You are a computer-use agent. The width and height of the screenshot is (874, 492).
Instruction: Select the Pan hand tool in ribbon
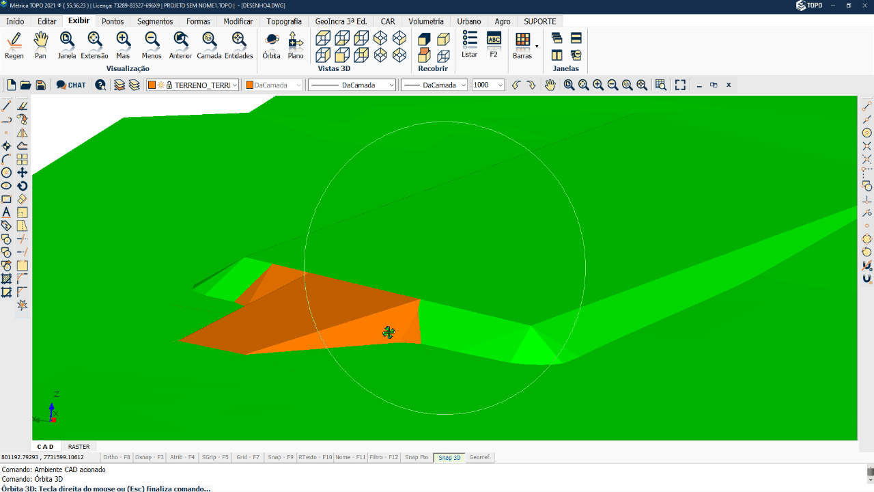point(40,45)
